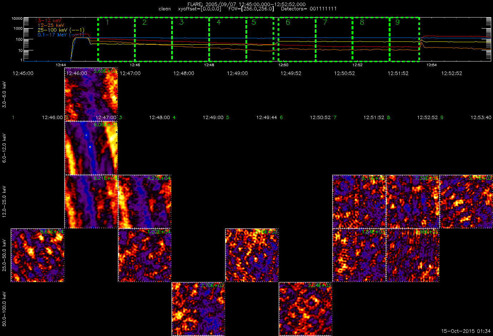The image size is (493, 336).
Task: Pick interval 8 label in the light curve
Action: coord(362,22)
